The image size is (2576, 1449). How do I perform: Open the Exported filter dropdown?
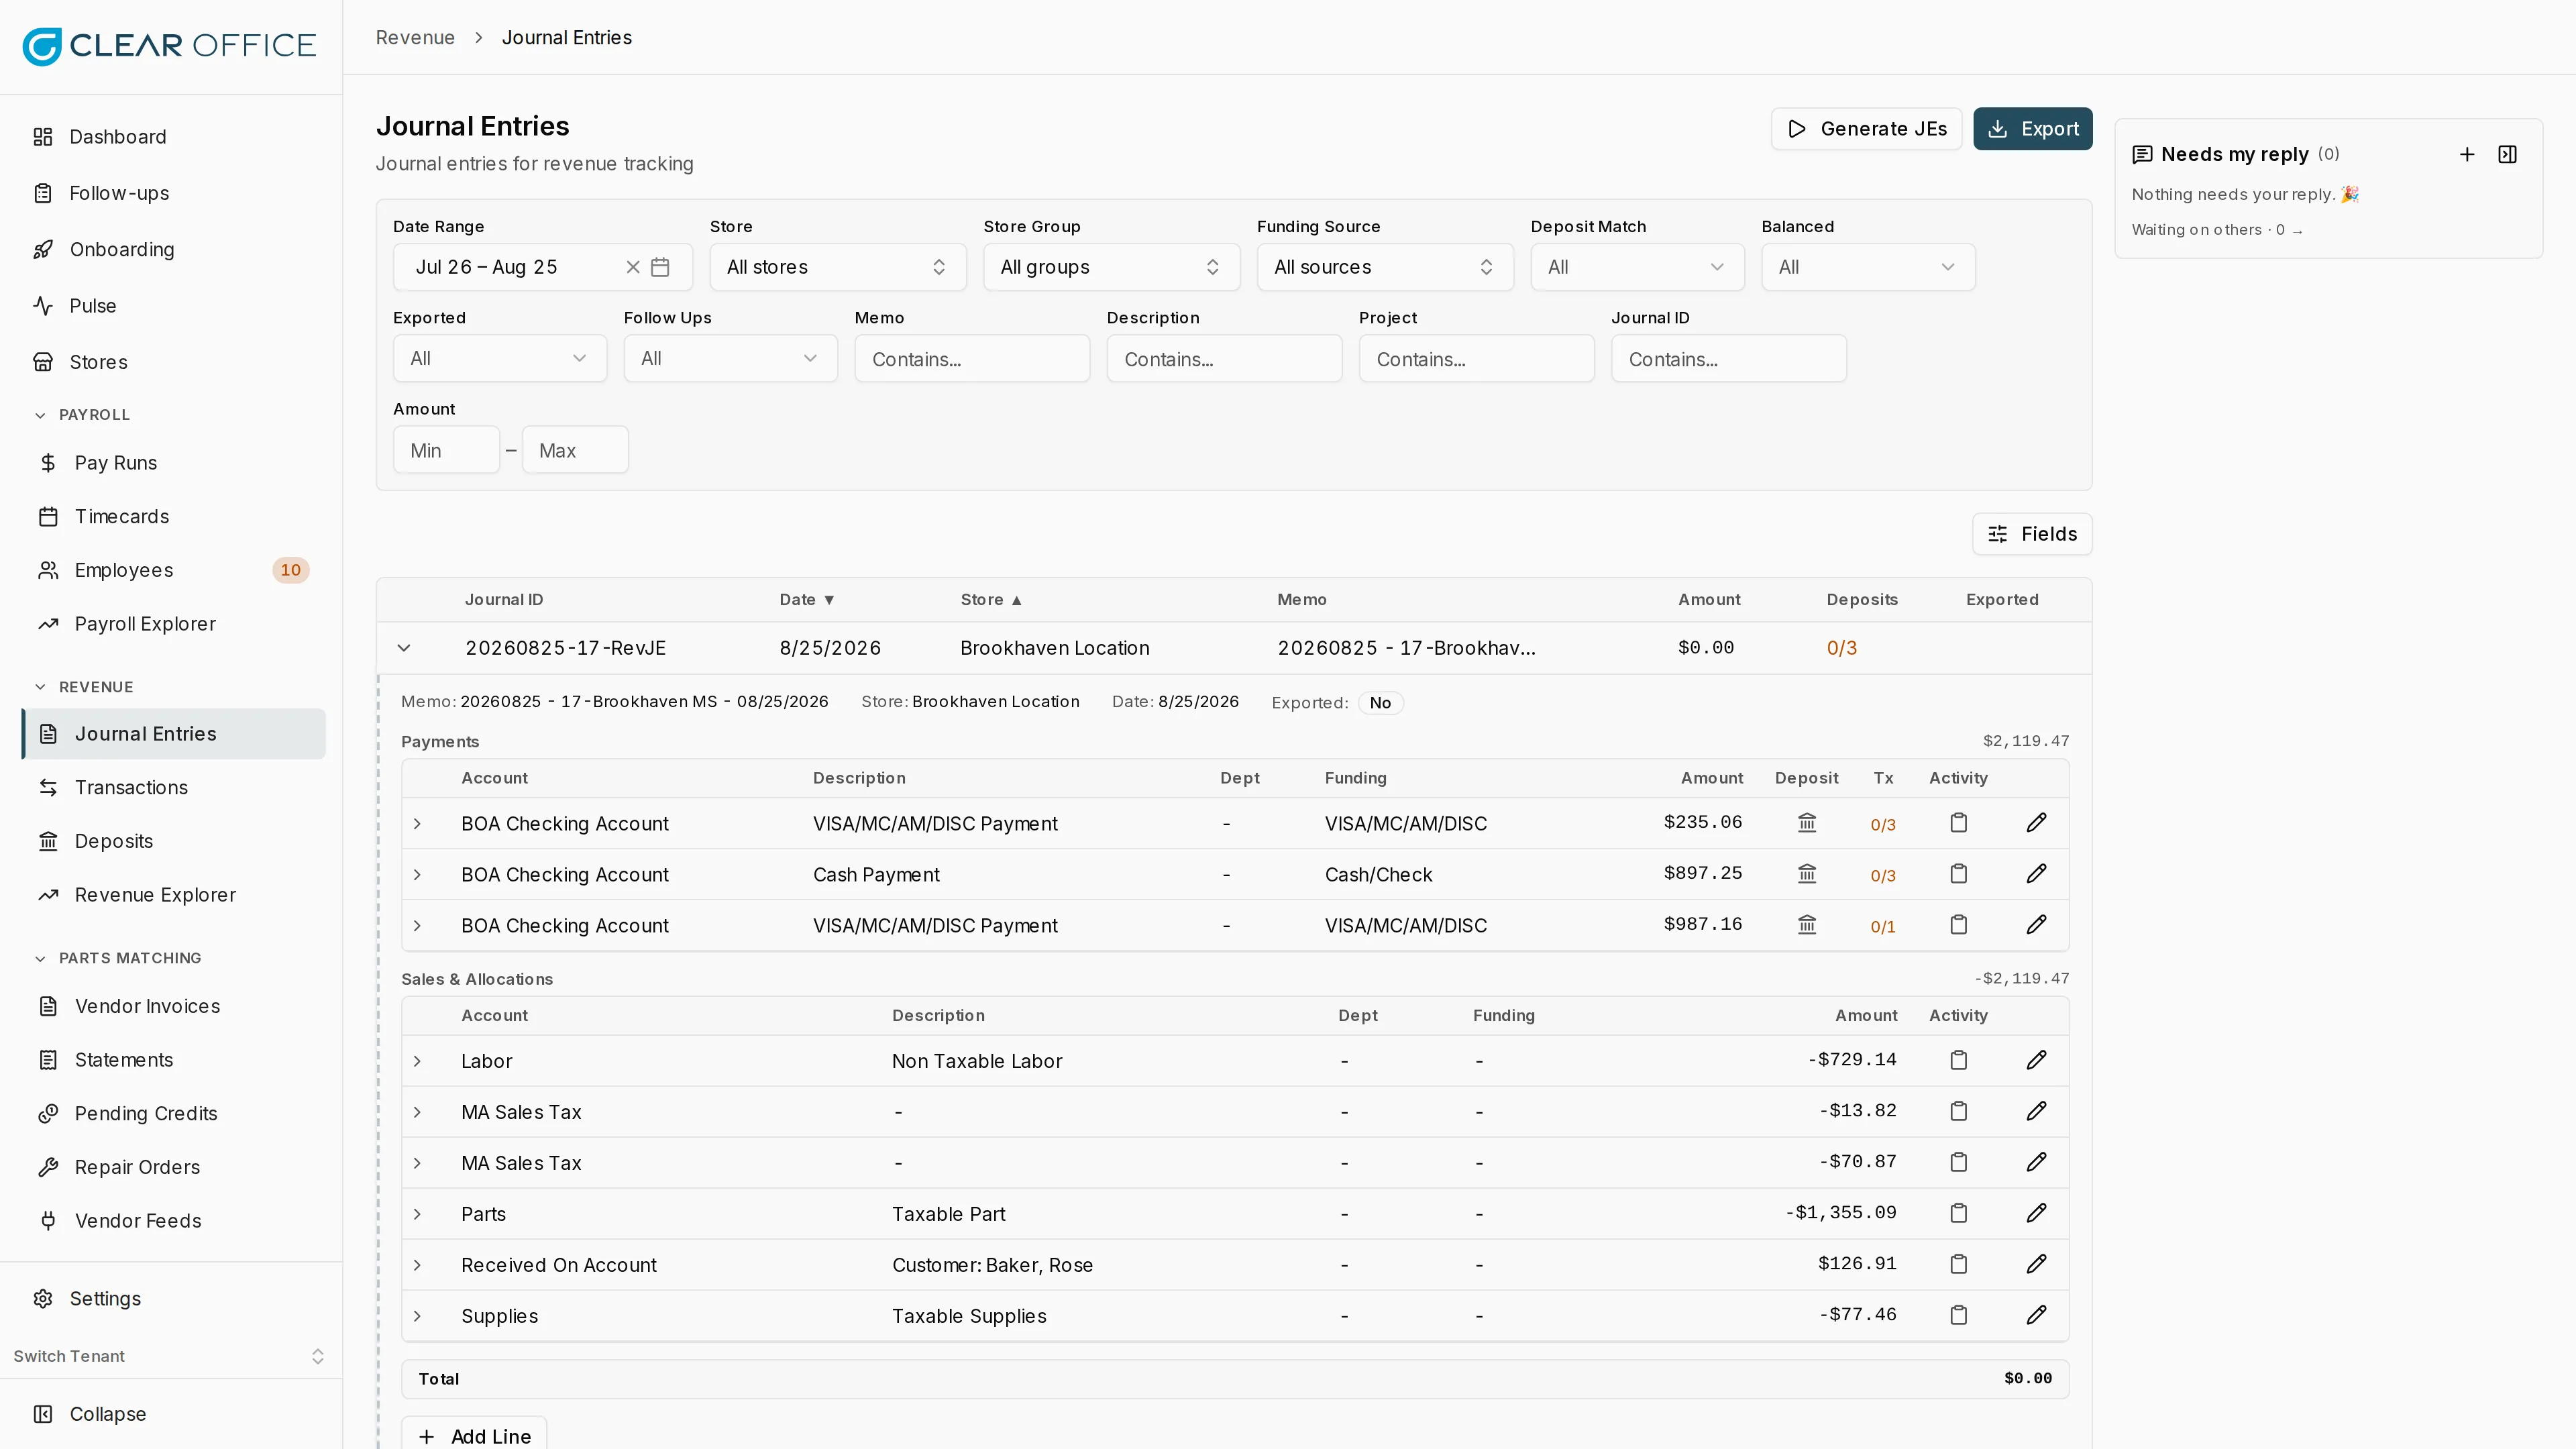coord(499,358)
